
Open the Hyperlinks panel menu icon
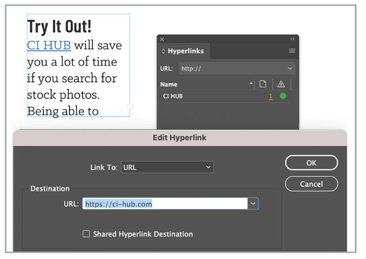coord(292,51)
